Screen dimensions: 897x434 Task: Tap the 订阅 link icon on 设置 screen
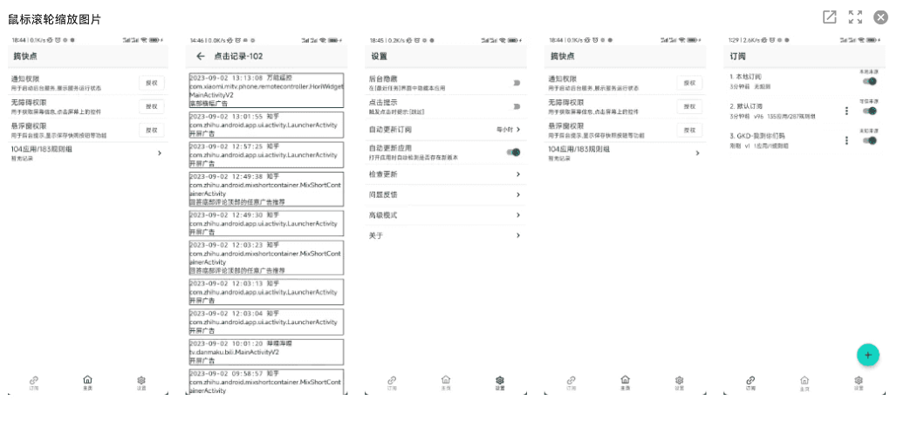pos(392,382)
